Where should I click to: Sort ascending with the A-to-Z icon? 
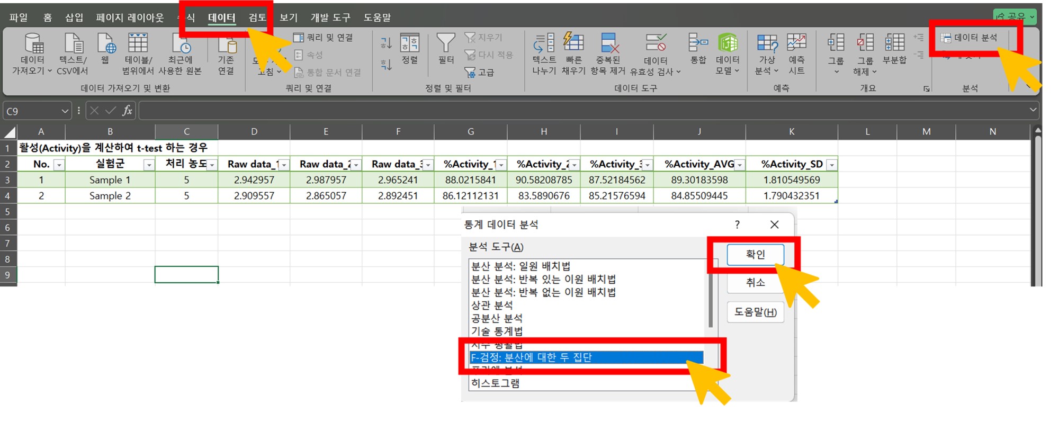coord(387,42)
